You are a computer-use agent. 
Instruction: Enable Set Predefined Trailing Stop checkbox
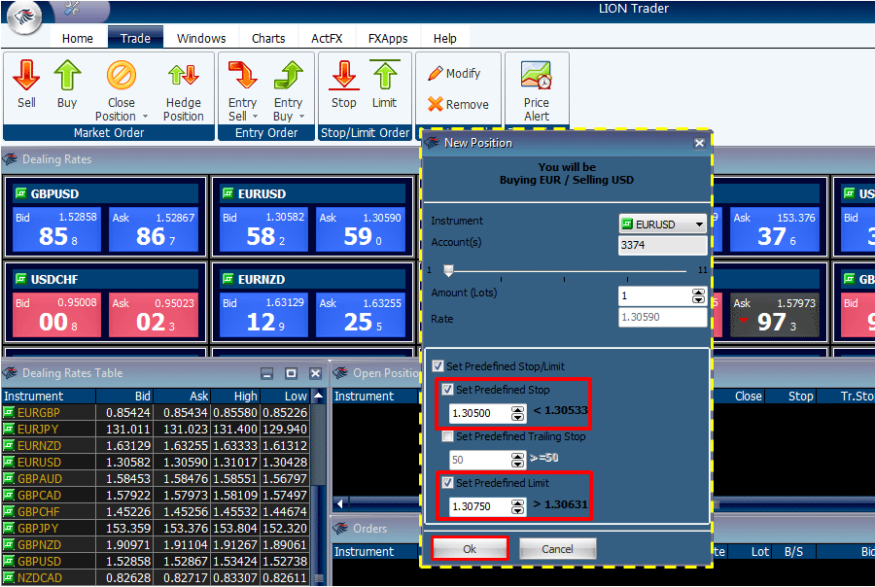tap(447, 436)
